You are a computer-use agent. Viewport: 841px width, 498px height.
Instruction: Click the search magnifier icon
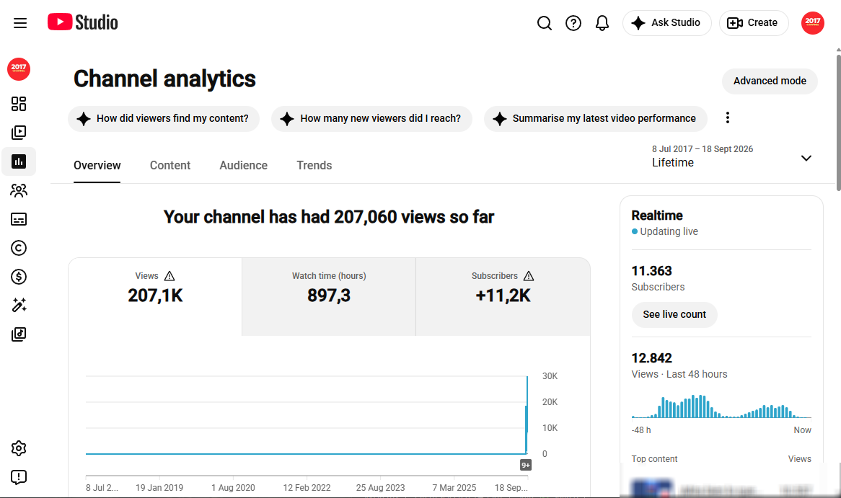pyautogui.click(x=545, y=23)
